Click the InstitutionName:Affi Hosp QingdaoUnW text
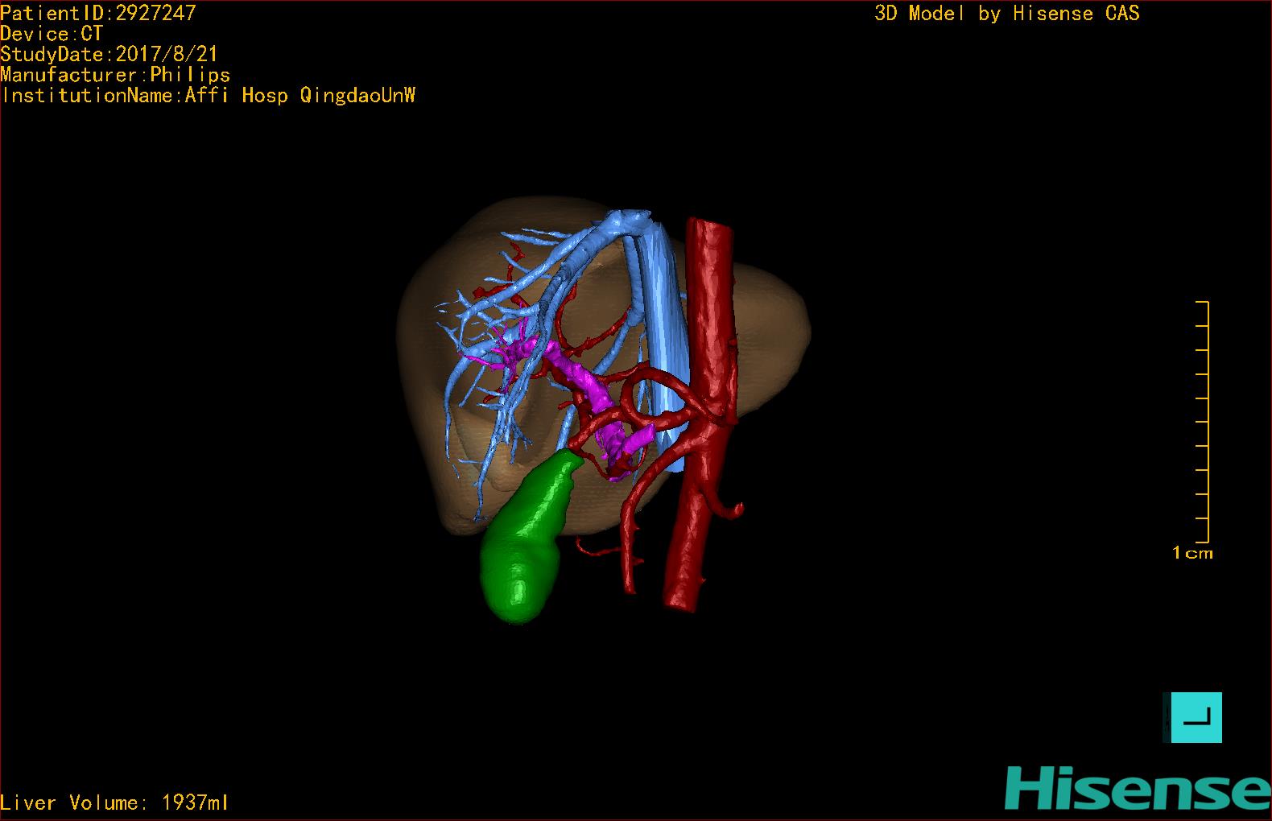The width and height of the screenshot is (1272, 821). 209,95
